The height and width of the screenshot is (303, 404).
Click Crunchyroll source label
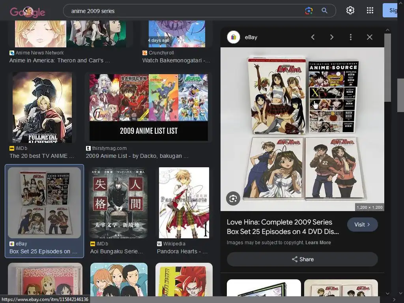pyautogui.click(x=161, y=52)
